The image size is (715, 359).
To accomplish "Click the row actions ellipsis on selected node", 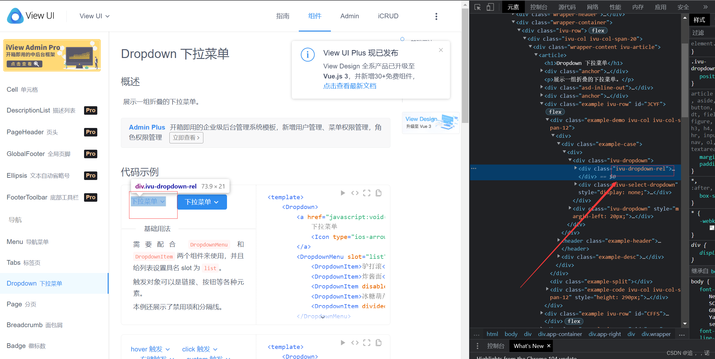I will [x=474, y=169].
